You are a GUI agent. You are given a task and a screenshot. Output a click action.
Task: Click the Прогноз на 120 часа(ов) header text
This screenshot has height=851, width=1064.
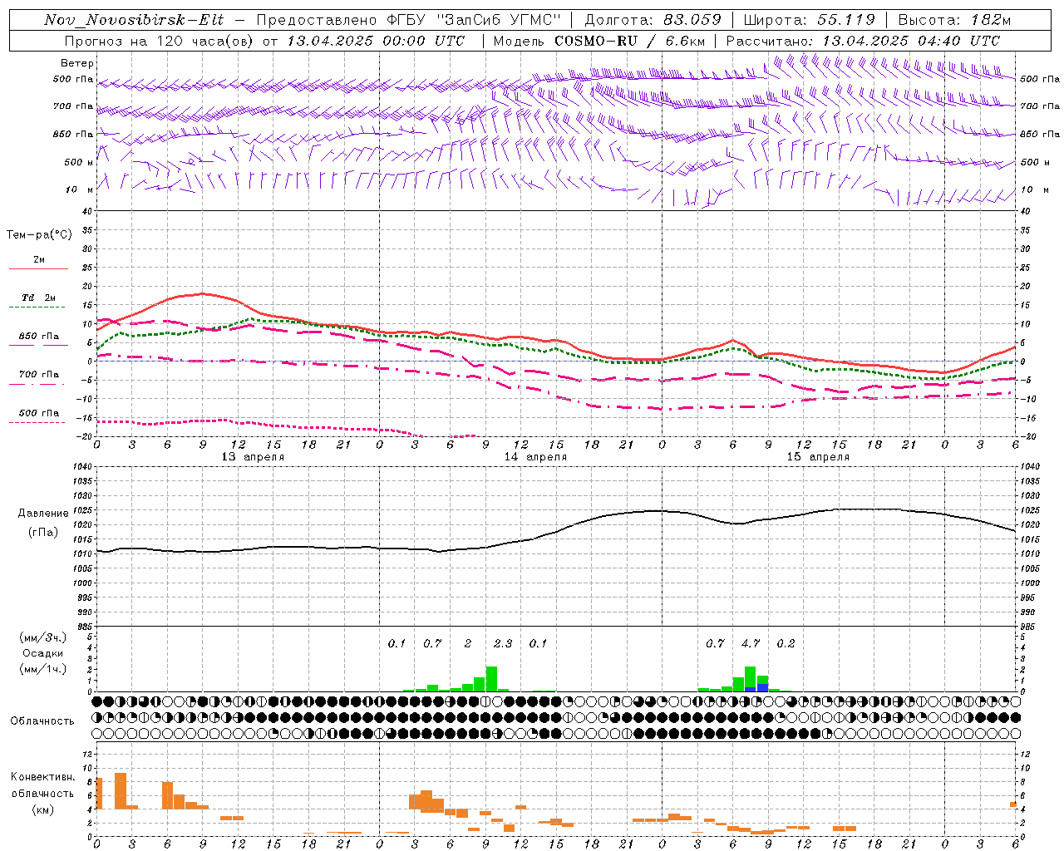click(160, 41)
